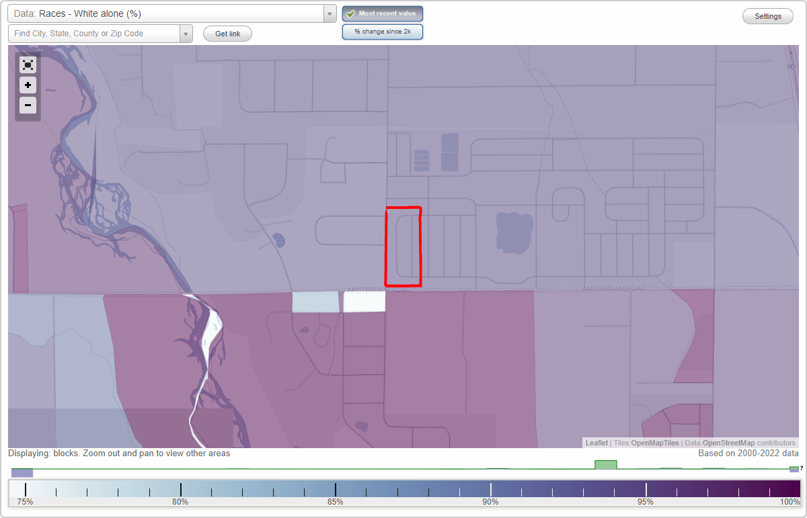The image size is (807, 518).
Task: Open the Settings button
Action: [x=768, y=16]
